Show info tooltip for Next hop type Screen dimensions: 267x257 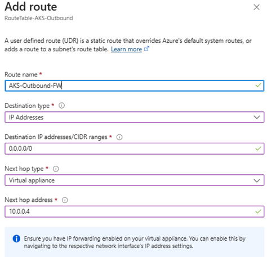click(56, 169)
